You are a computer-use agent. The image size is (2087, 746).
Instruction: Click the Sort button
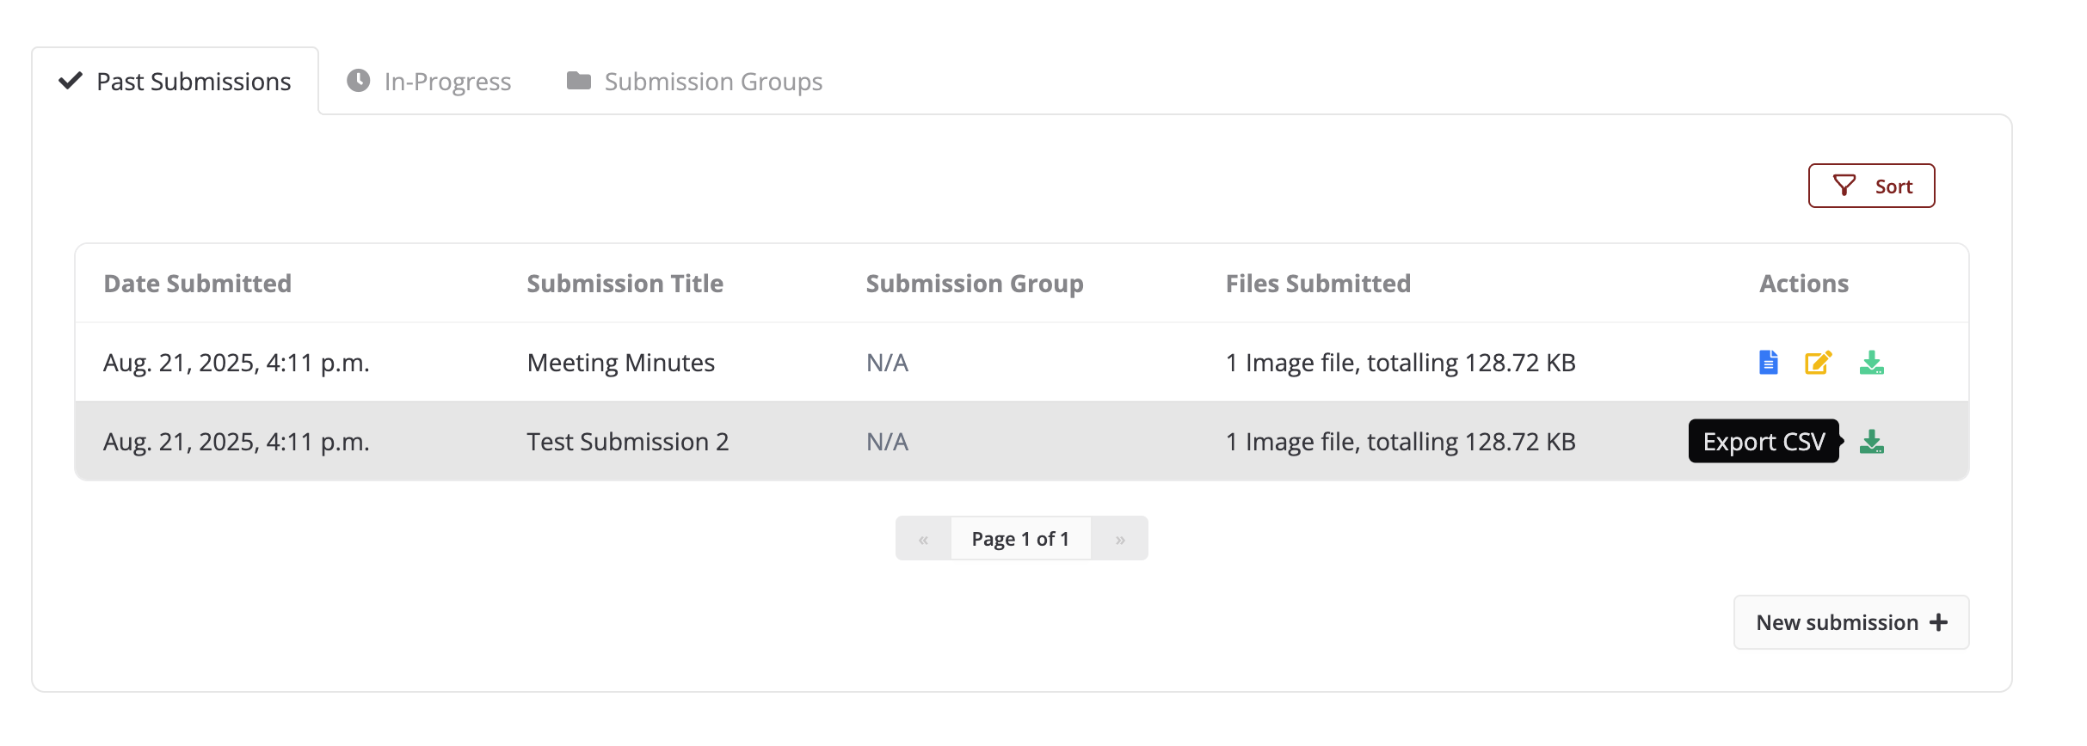tap(1871, 186)
